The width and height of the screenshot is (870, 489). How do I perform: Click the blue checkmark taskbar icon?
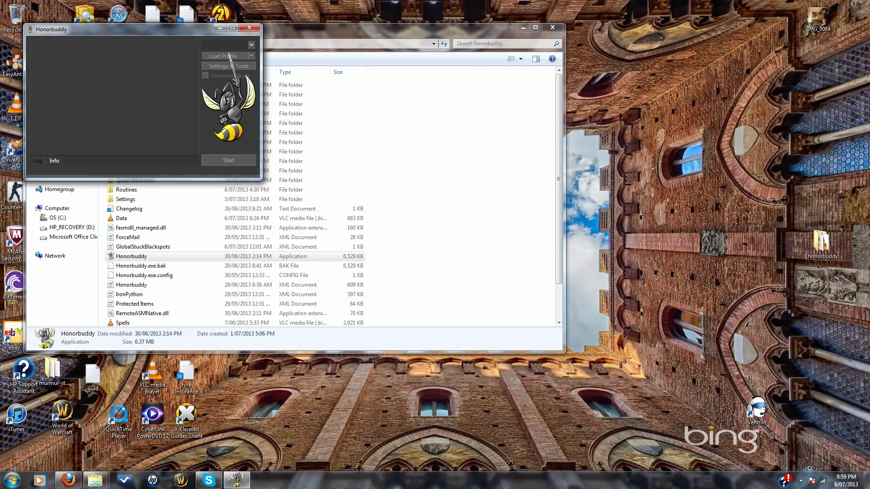click(x=124, y=480)
